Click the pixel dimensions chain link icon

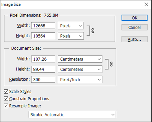[x=93, y=31]
